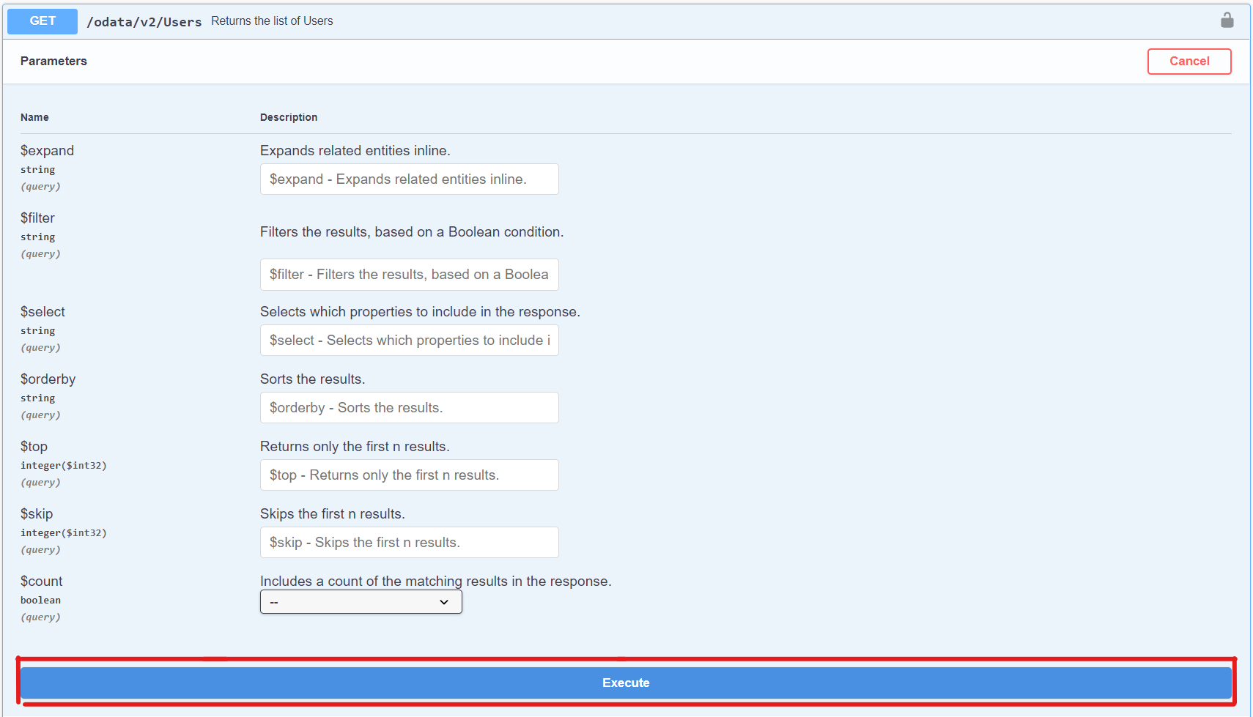
Task: Click the Parameters section heading
Action: click(x=53, y=62)
